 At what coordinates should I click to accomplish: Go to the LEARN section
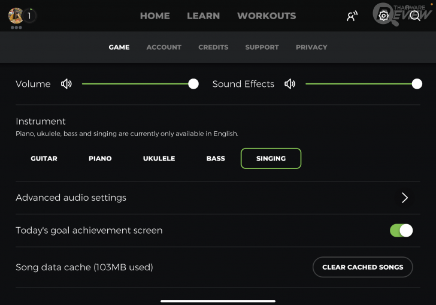point(203,16)
